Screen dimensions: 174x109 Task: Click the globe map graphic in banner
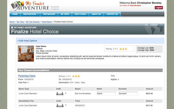coord(154,29)
